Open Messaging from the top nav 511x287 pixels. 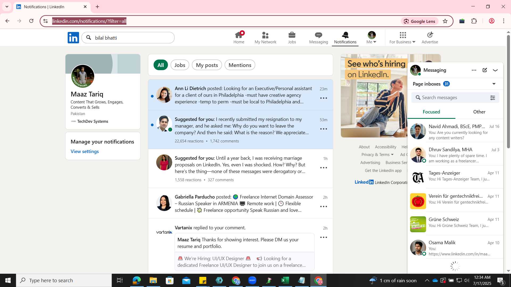coord(319,37)
